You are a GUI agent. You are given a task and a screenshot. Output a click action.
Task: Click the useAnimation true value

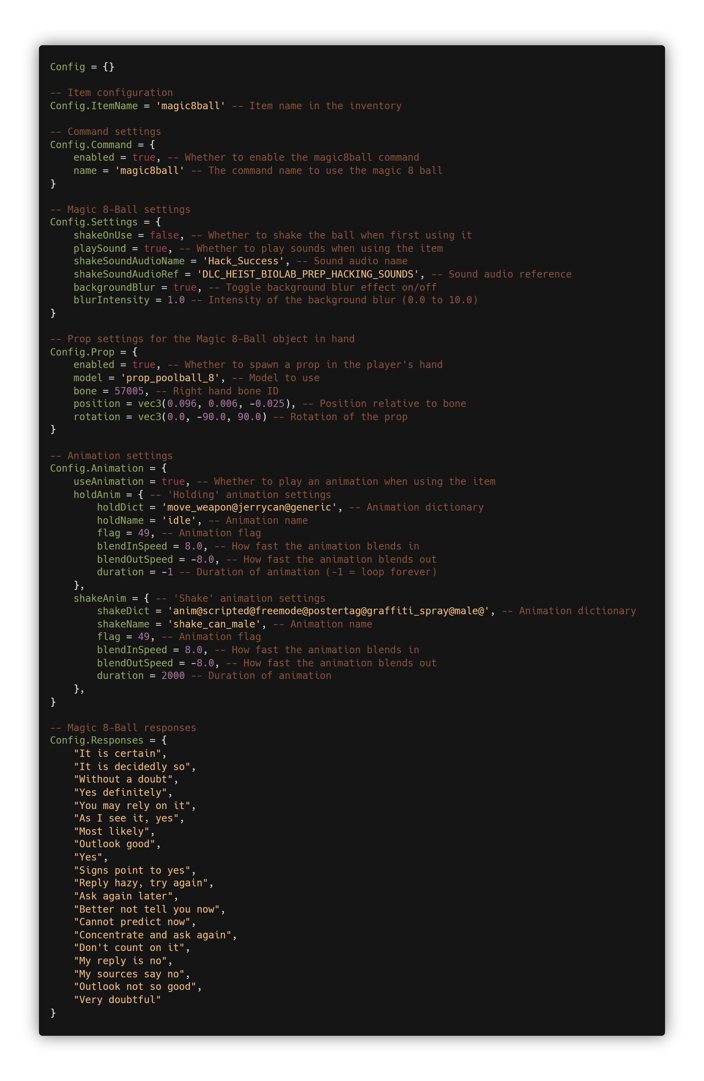[173, 481]
